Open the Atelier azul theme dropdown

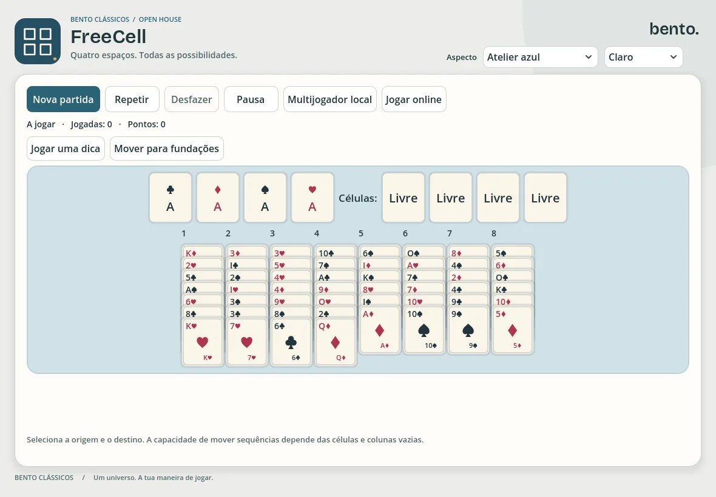tap(540, 57)
